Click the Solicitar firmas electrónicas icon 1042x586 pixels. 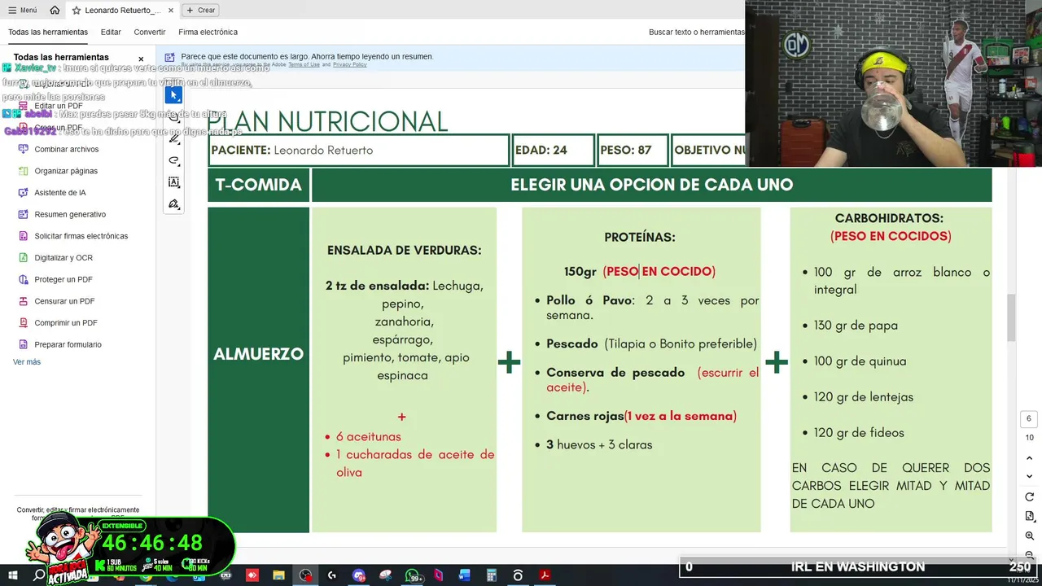[24, 236]
